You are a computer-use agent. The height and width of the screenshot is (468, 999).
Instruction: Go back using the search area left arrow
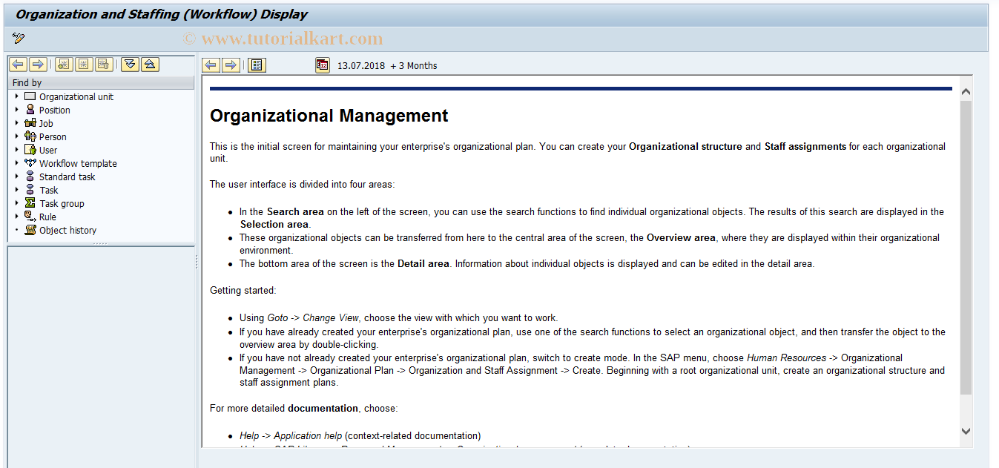pos(18,65)
